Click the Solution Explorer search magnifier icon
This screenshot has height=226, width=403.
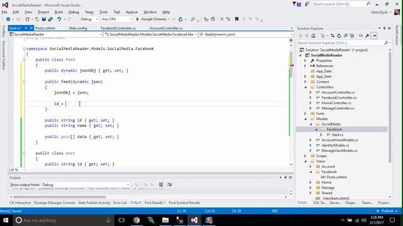(x=386, y=43)
